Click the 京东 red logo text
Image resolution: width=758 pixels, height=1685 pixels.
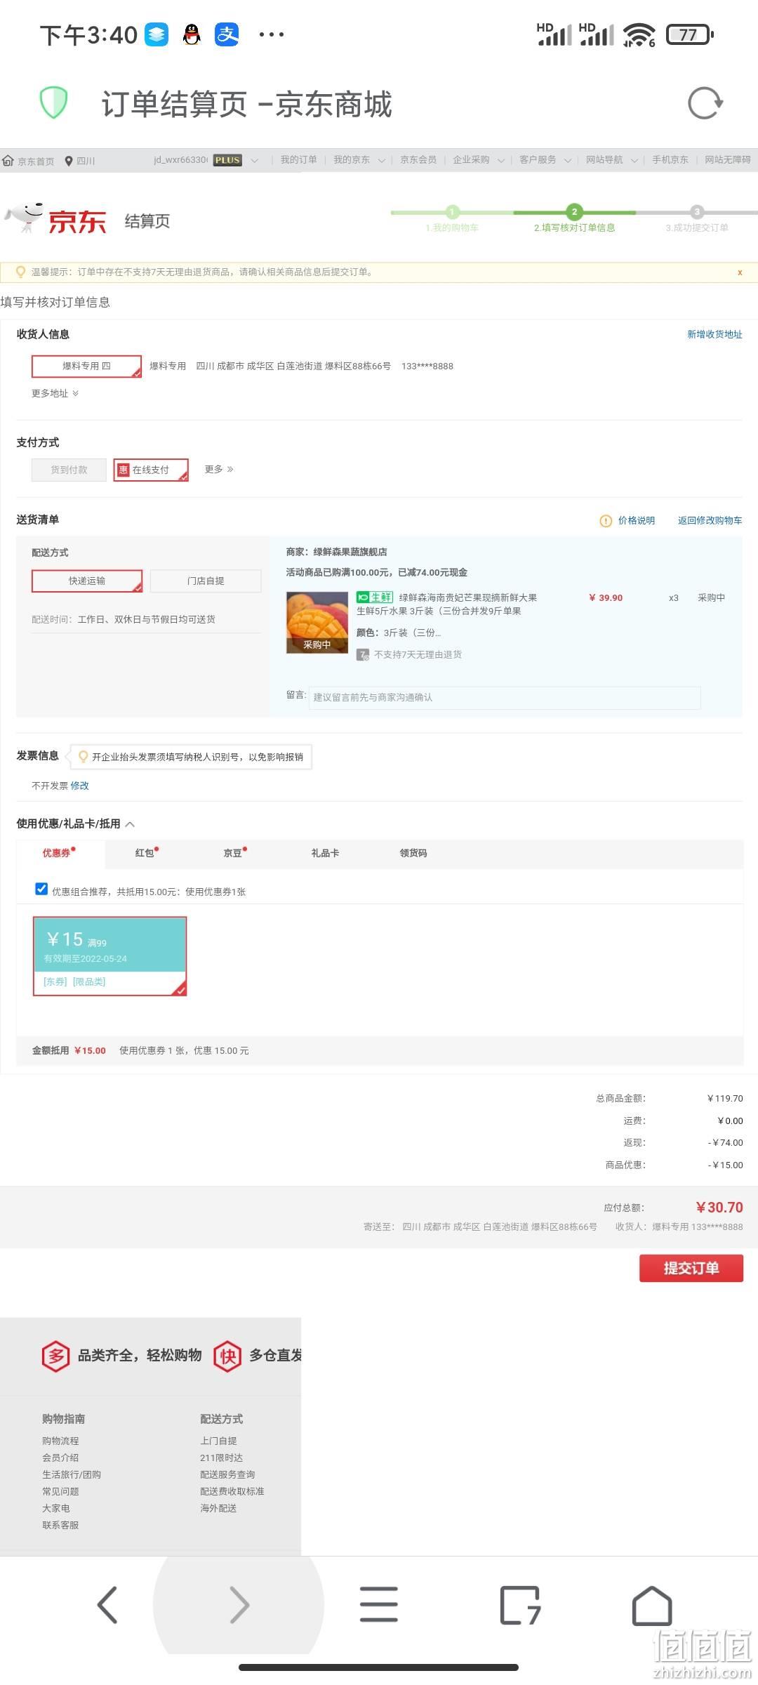pos(77,221)
